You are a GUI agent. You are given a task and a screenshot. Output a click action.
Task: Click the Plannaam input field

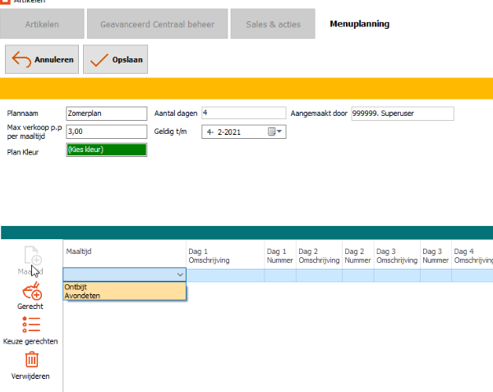(x=105, y=113)
